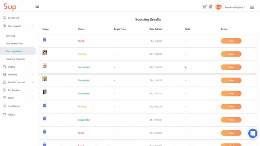
Task: Click the Sourcing Results page heading
Action: coord(148,19)
